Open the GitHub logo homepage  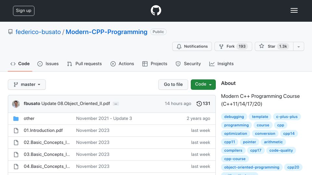click(x=156, y=10)
